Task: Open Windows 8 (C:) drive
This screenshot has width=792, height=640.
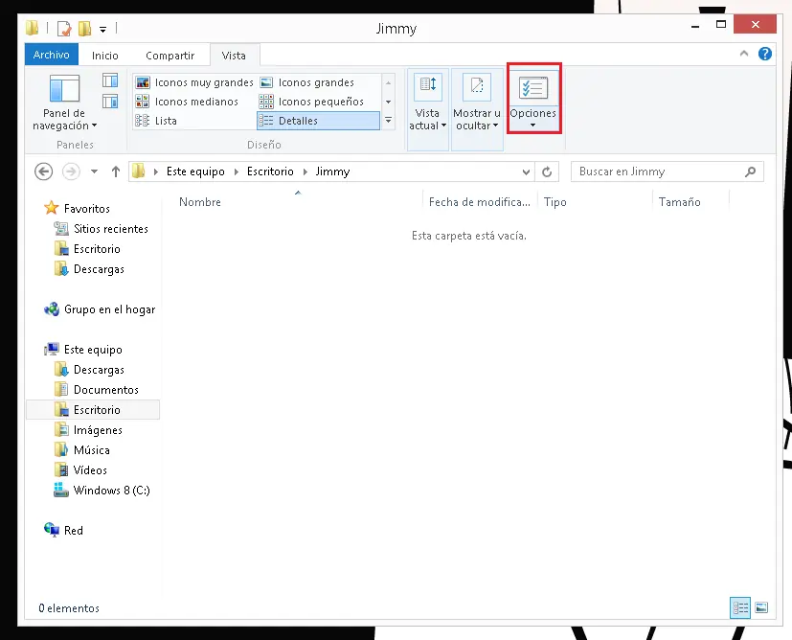Action: tap(102, 491)
